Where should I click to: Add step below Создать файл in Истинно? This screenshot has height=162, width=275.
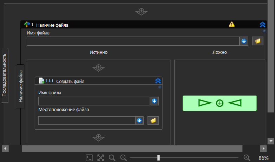pyautogui.click(x=99, y=137)
